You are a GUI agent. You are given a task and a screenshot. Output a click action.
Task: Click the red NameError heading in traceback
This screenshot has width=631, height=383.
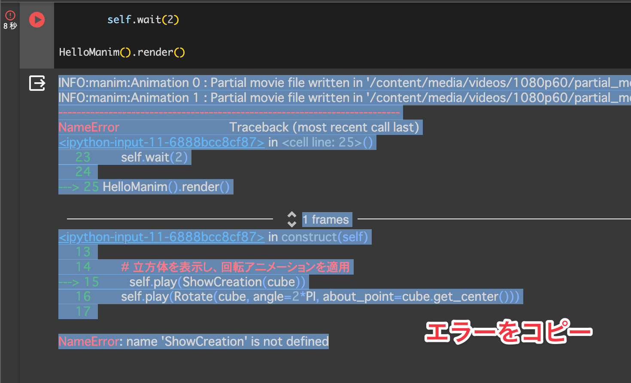[x=89, y=127]
